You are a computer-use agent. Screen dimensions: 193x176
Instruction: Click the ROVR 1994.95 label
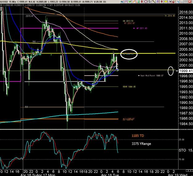129,87
